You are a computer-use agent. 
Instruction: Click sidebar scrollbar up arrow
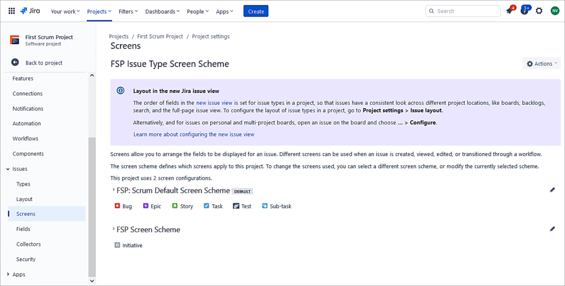[92, 75]
